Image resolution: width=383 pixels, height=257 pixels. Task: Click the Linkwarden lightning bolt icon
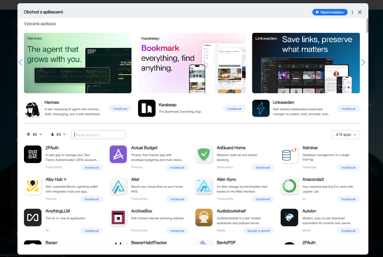[x=261, y=108]
